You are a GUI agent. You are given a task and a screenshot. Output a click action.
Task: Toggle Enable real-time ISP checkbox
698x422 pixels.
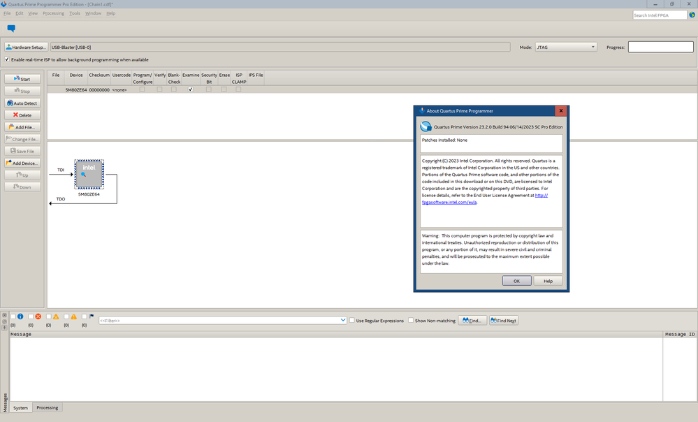(7, 59)
